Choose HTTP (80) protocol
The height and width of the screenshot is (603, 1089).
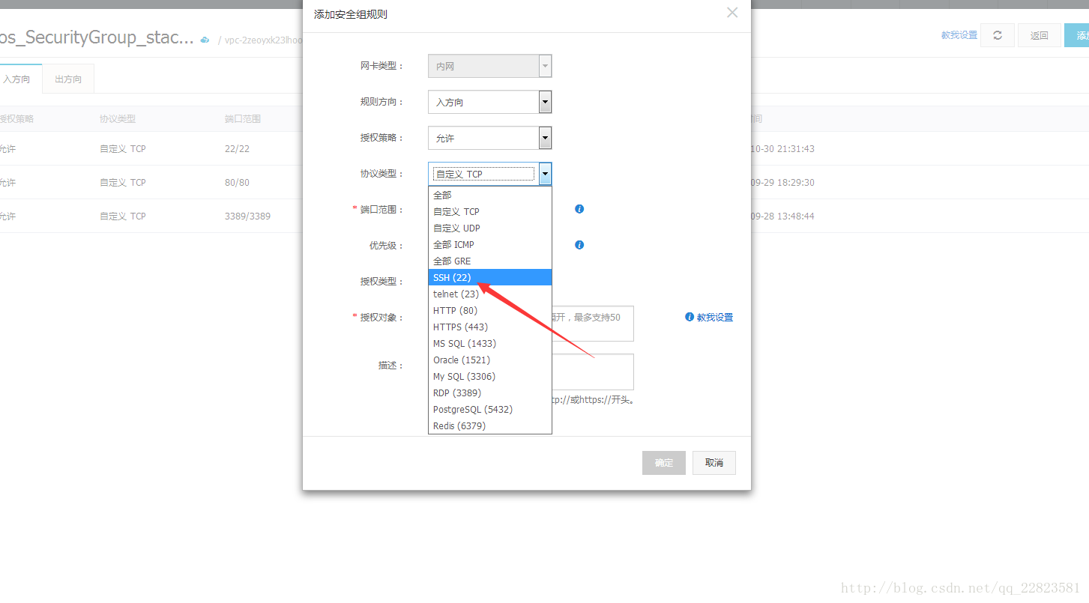(x=490, y=310)
